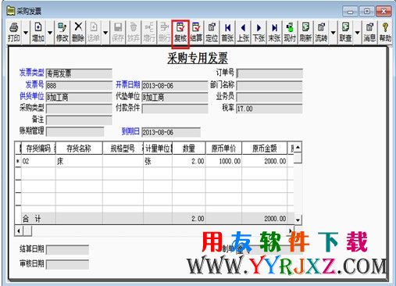This screenshot has height=286, width=396.
Task: Select the unit price cell 1000.00
Action: coord(223,161)
